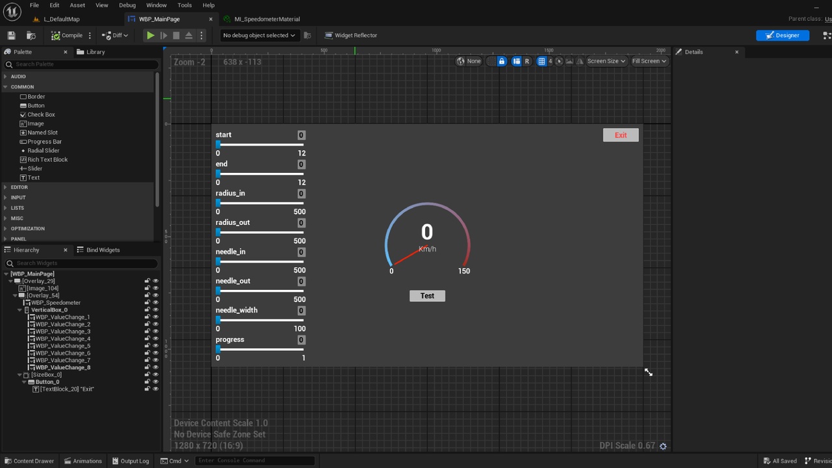Find selected debug object icon
This screenshot has height=468, width=832.
[307, 35]
